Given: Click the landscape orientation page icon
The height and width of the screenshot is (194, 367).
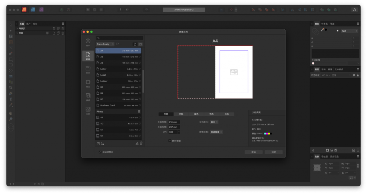Looking at the screenshot, I should click(140, 44).
